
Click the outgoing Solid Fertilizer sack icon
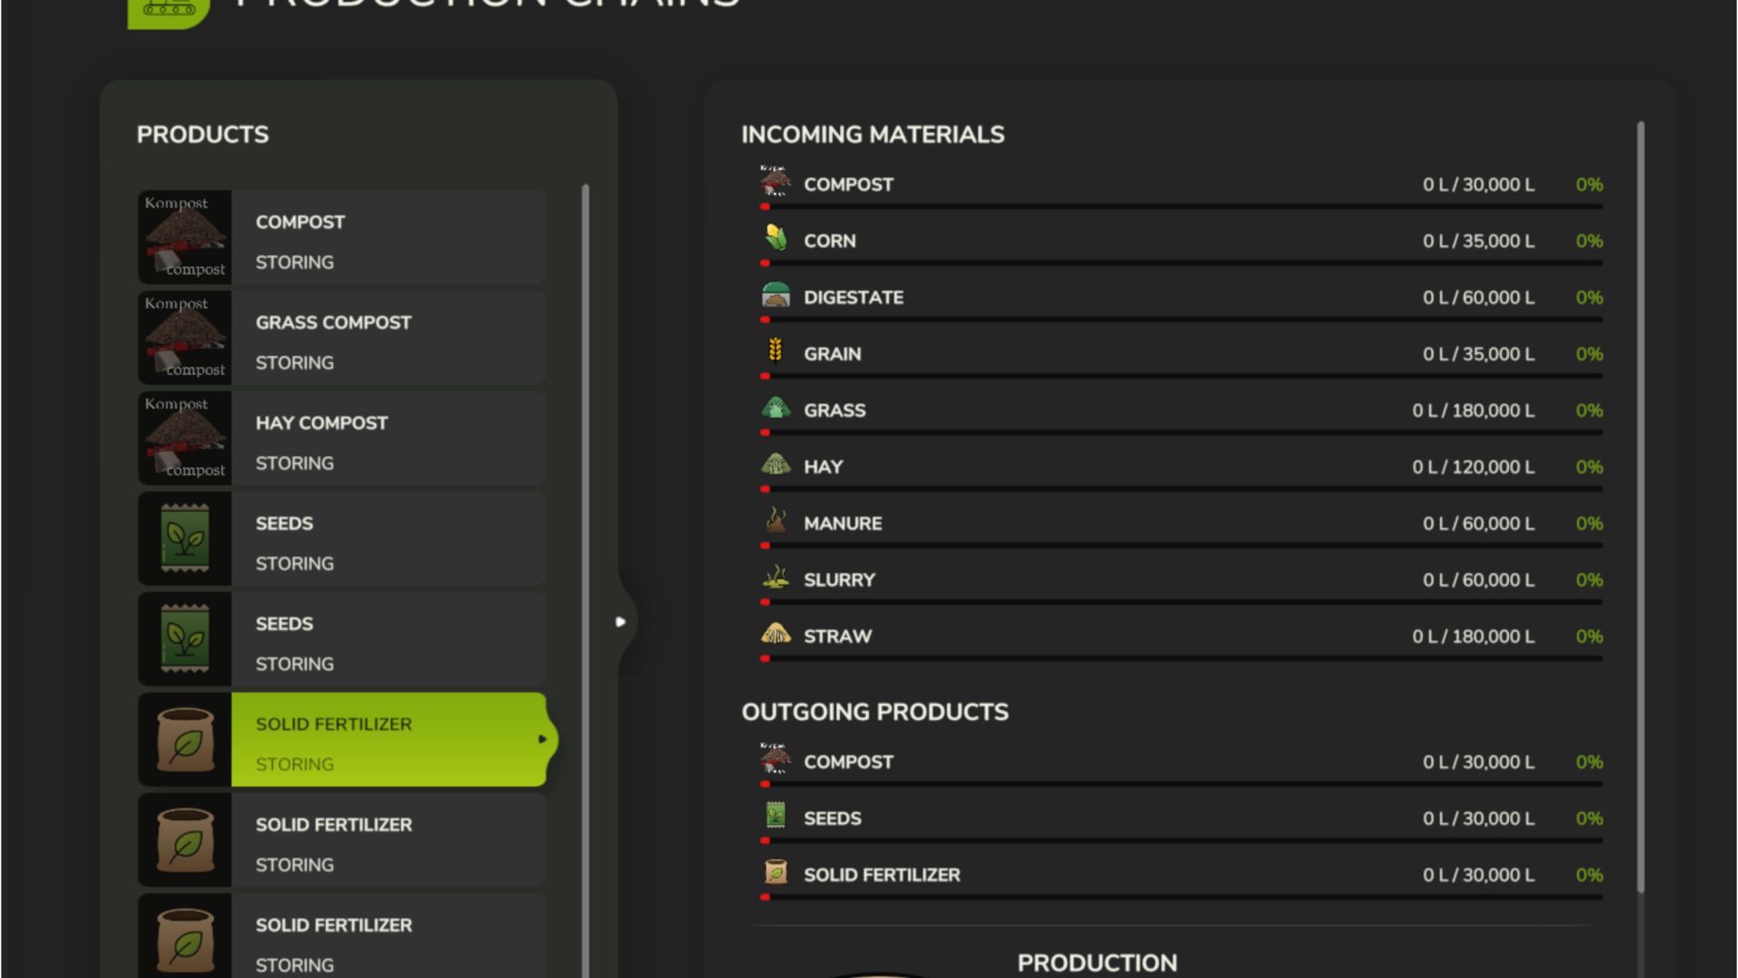776,873
